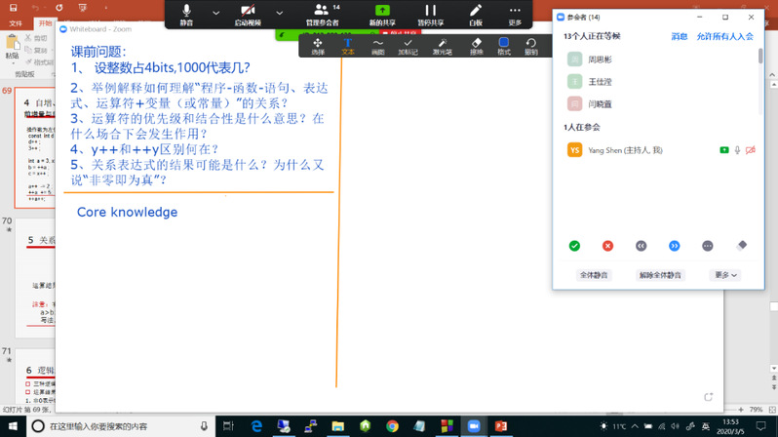Pick the eraser tool (擦除) on whiteboard toolbar
Viewport: 778px width, 437px height.
point(476,45)
